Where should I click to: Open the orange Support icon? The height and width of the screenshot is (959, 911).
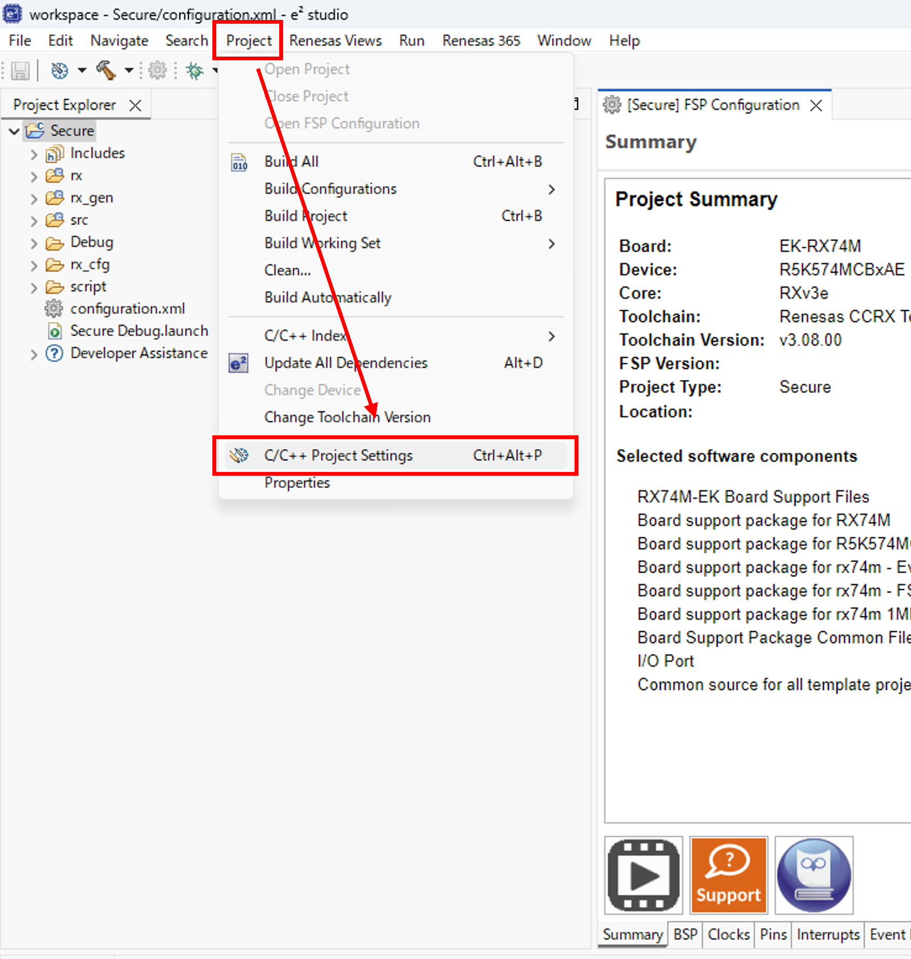[729, 875]
